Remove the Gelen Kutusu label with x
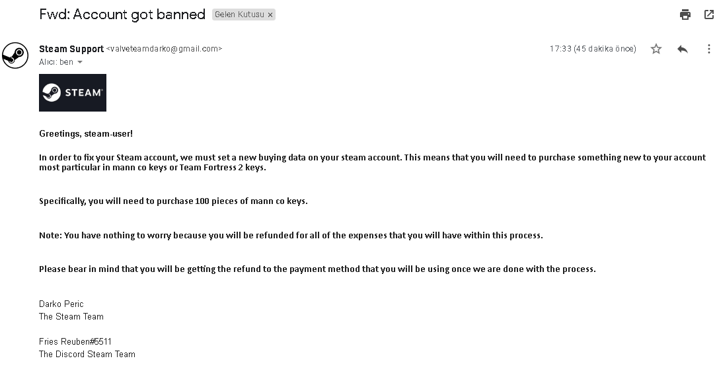The image size is (717, 373). click(270, 15)
